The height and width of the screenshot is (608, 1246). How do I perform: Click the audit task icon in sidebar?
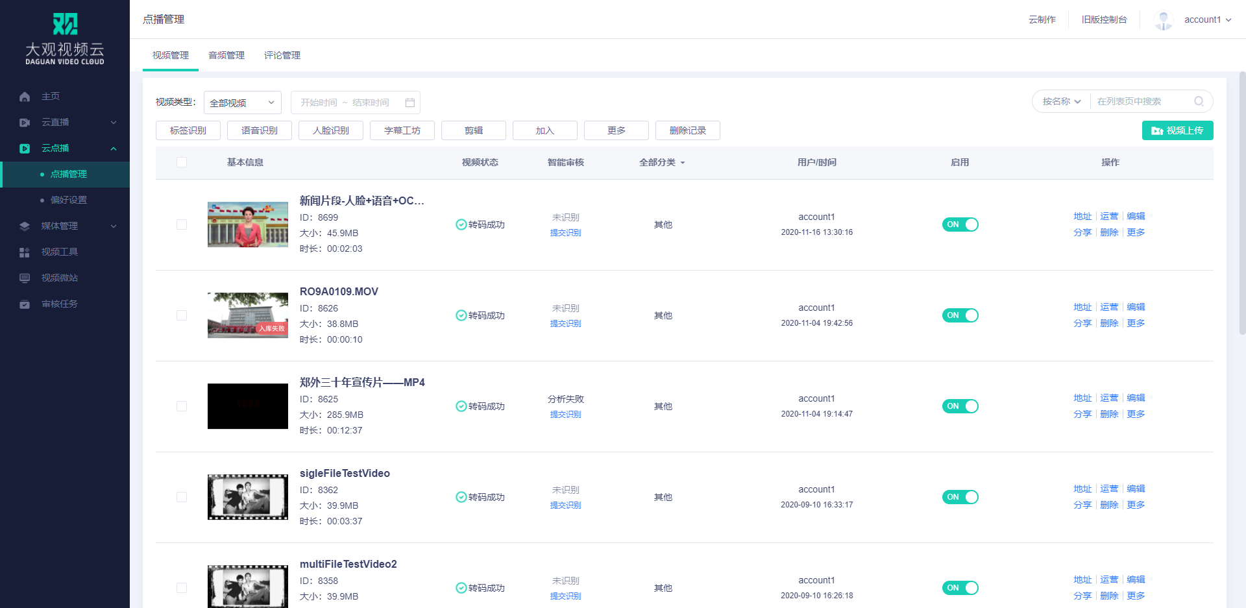(25, 304)
